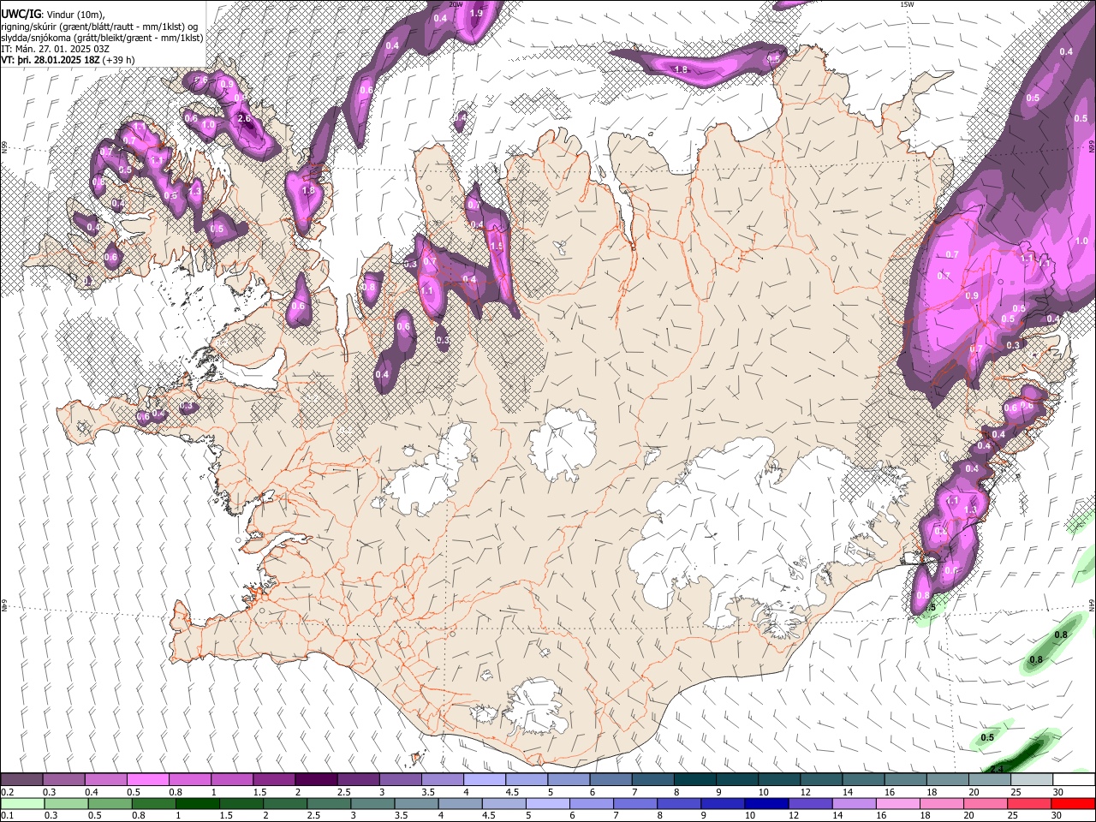Pick the darkest purple swatch above the '2' snow label

click(316, 780)
